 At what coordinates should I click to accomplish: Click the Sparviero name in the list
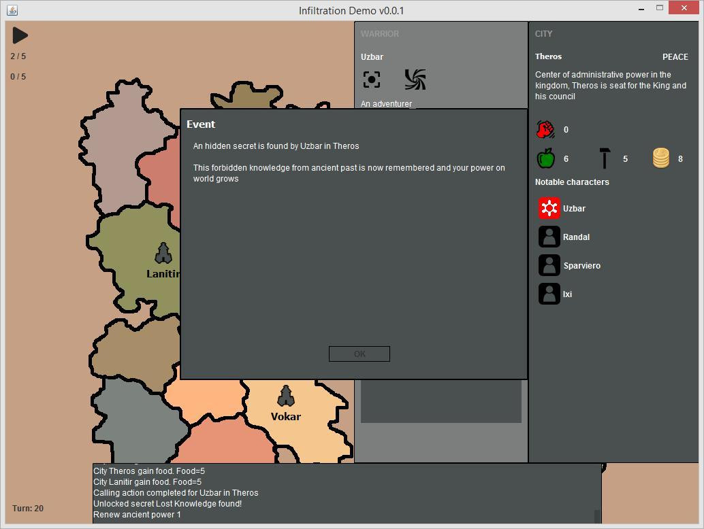coord(582,266)
